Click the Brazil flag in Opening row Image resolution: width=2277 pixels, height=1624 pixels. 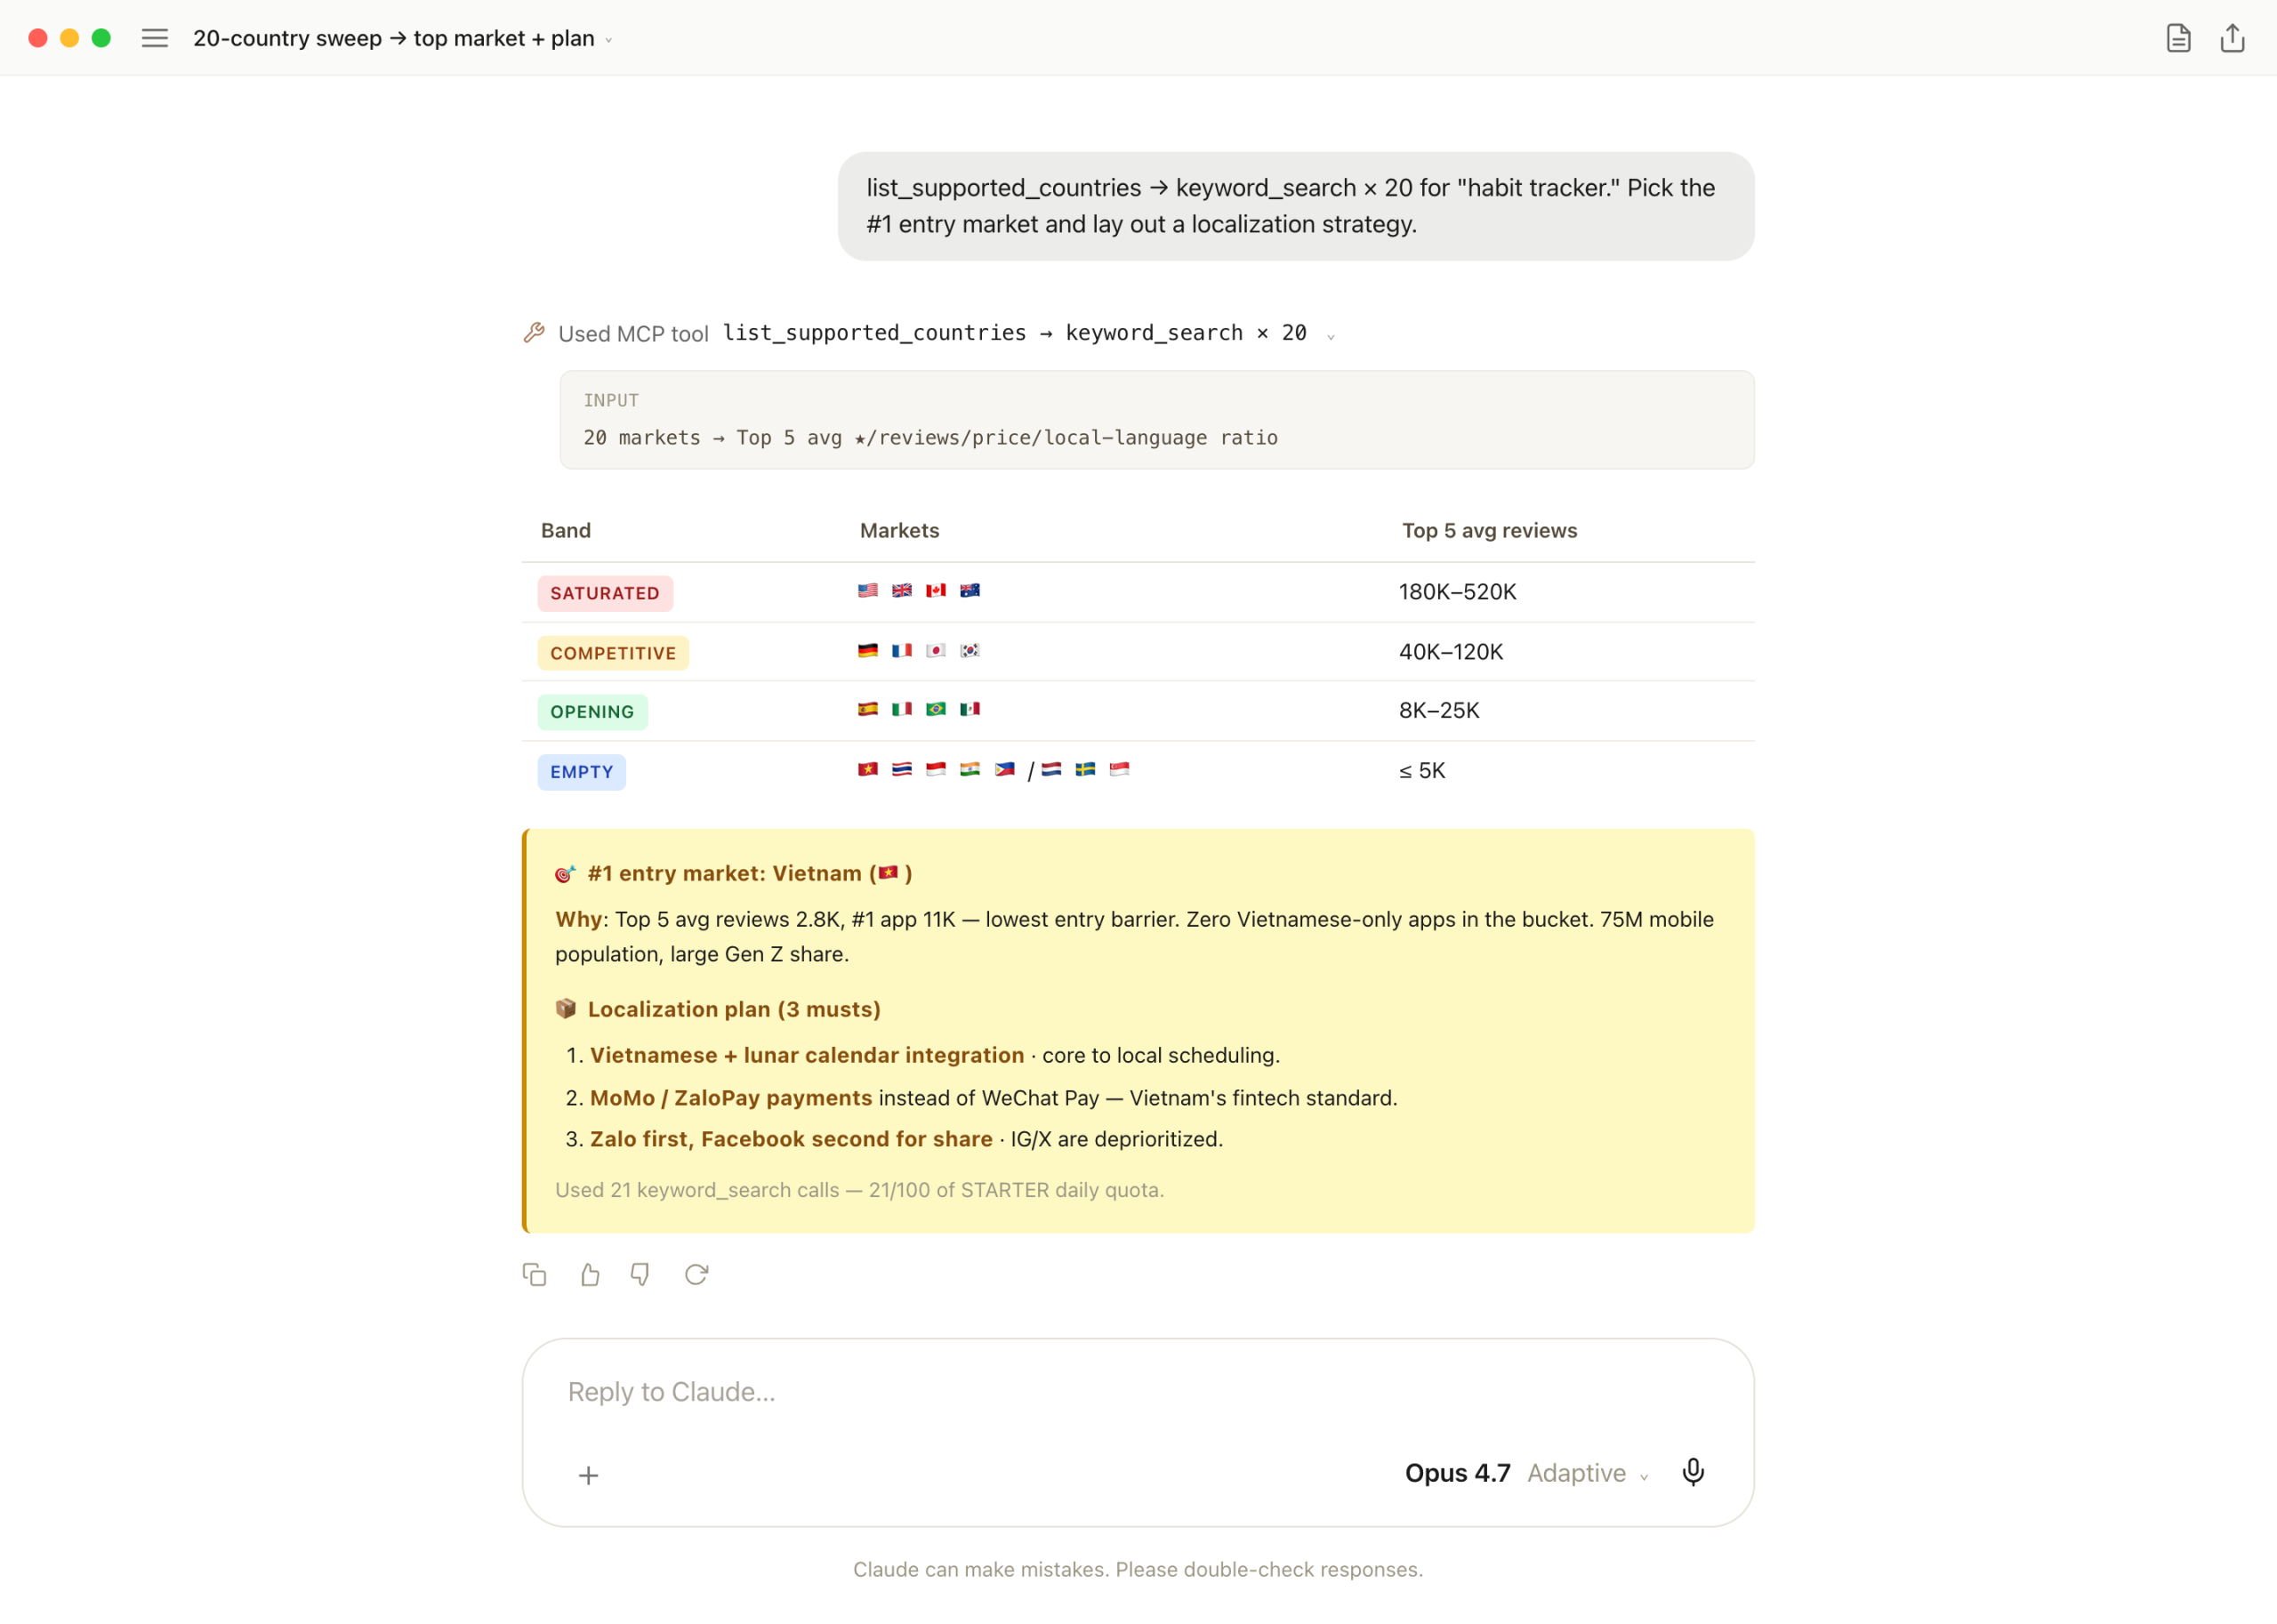[935, 709]
